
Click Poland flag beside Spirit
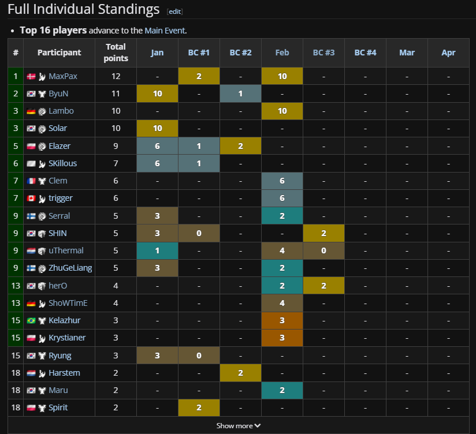tap(31, 407)
